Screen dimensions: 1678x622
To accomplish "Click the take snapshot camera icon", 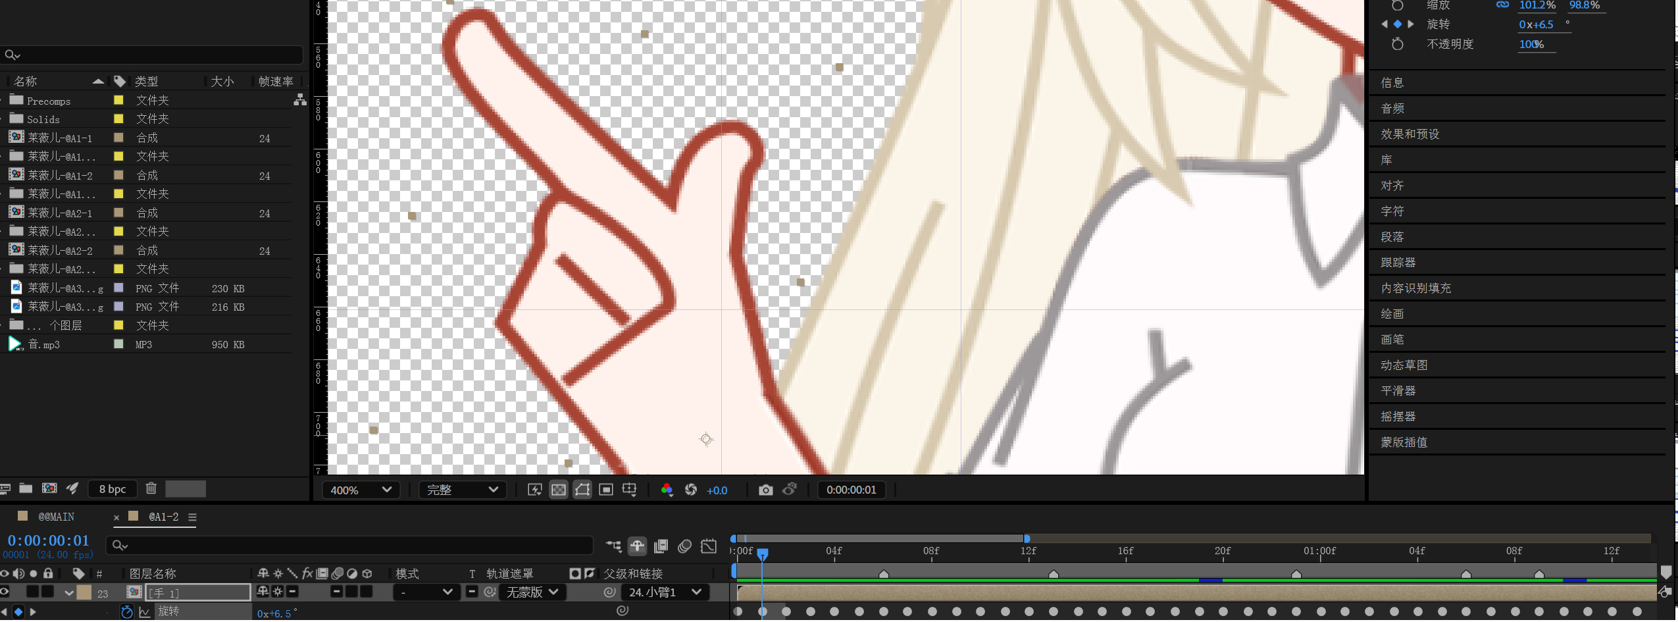I will point(765,490).
